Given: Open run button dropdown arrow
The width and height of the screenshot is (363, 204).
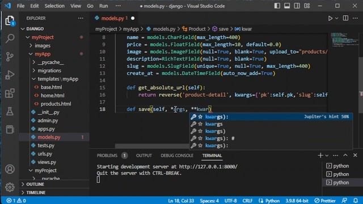Looking at the screenshot, I should (x=337, y=18).
